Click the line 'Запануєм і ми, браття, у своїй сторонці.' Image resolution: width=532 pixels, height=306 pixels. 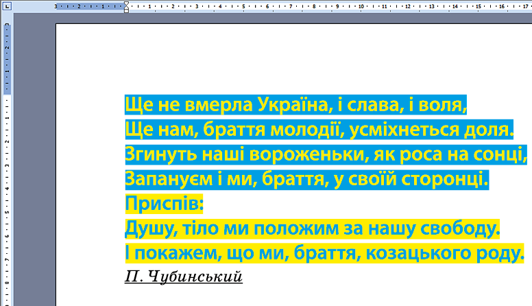click(x=306, y=179)
